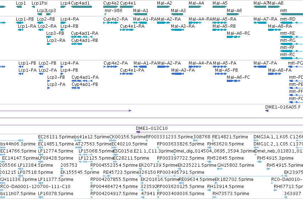
Task: Click the EC40210.5prime EST label
Action: pos(129,144)
